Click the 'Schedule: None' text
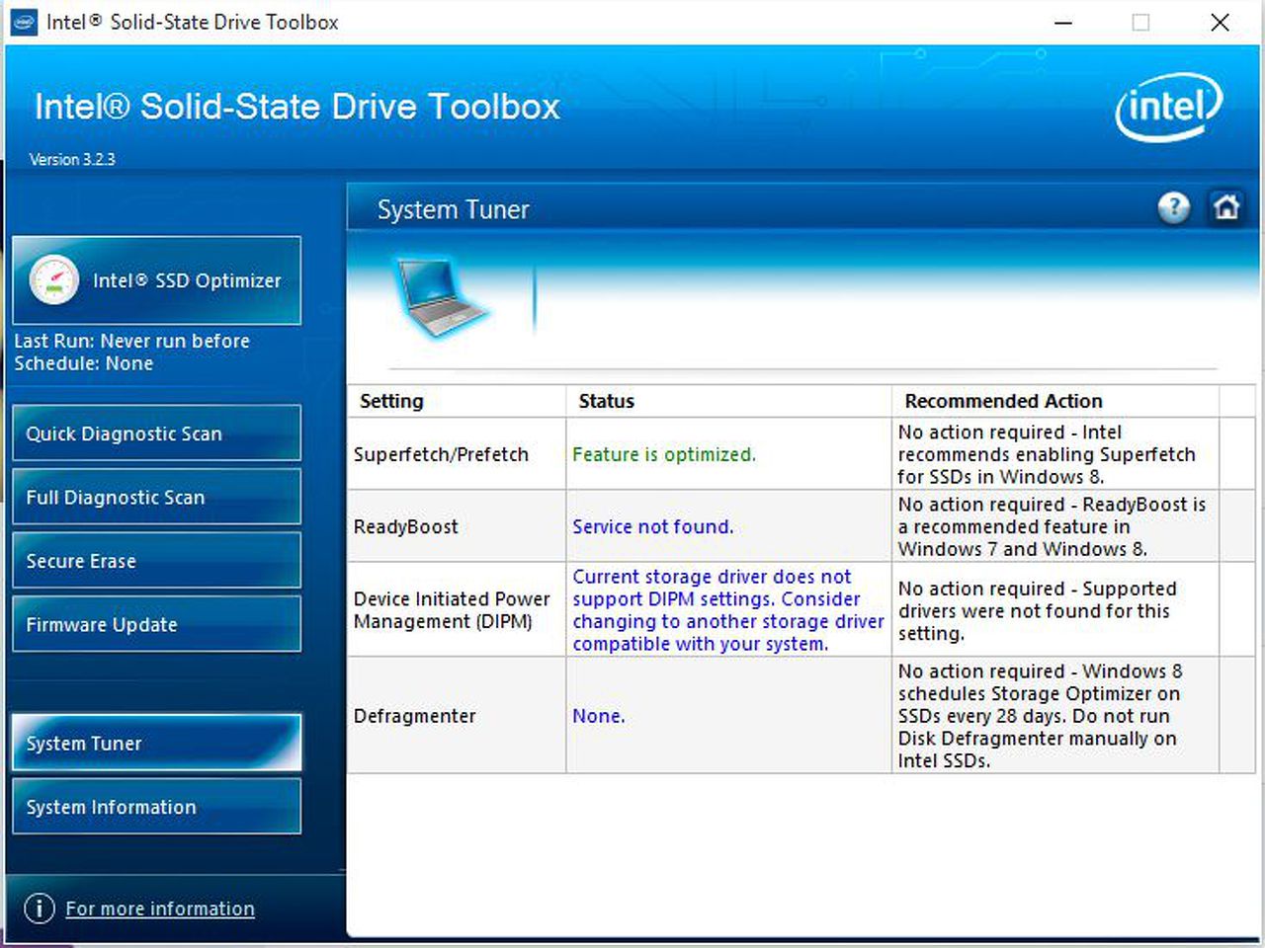This screenshot has height=948, width=1265. pos(84,363)
